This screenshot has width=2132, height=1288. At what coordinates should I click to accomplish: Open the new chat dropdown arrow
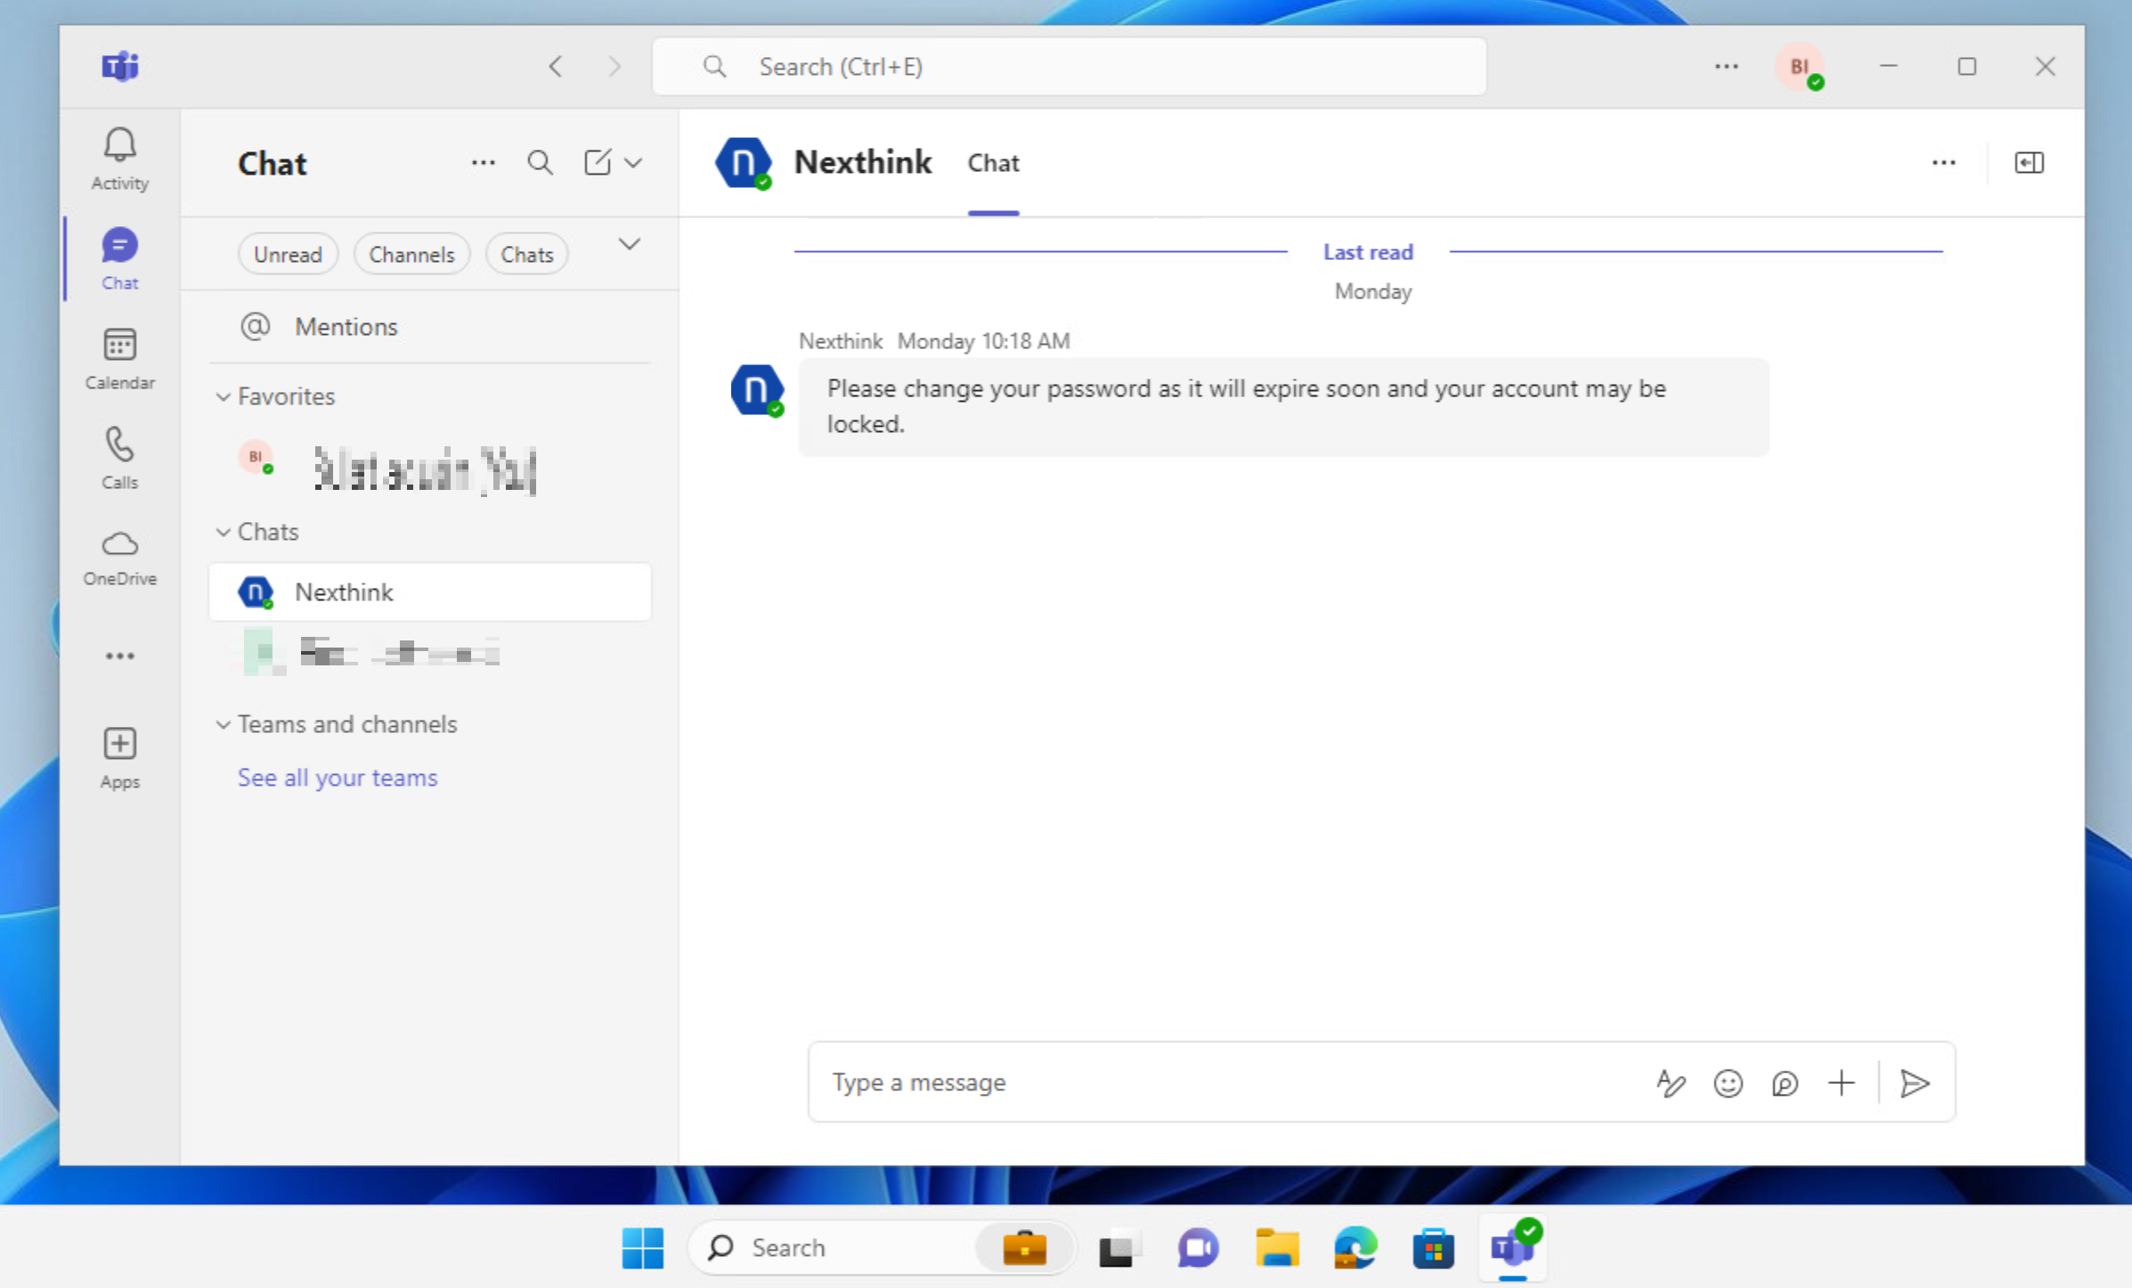coord(633,163)
